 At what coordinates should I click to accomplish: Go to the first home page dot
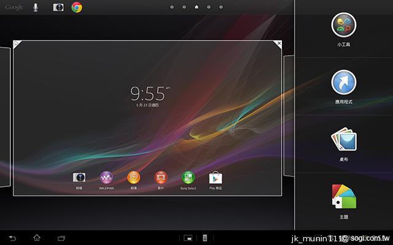(172, 7)
